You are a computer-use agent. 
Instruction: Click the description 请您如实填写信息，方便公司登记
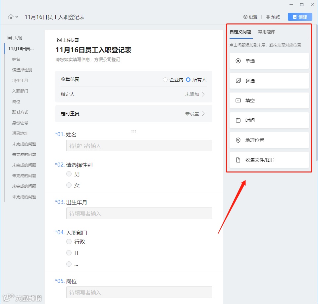click(x=88, y=60)
